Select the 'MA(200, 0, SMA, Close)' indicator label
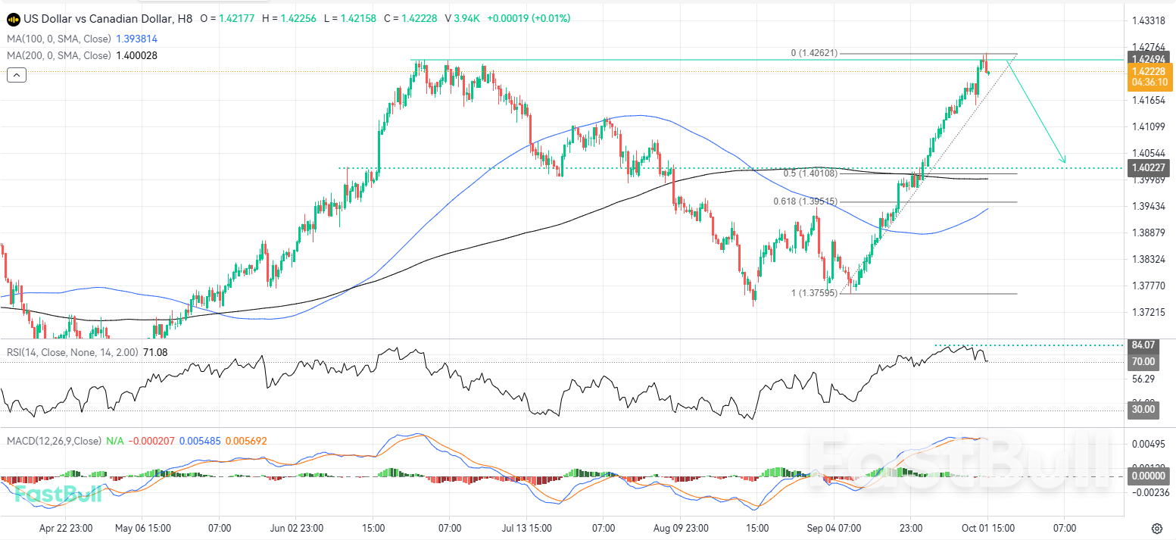Viewport: 1176px width, 540px height. [58, 55]
